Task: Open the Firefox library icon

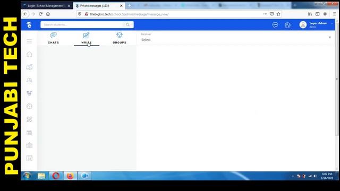Action: click(310, 14)
